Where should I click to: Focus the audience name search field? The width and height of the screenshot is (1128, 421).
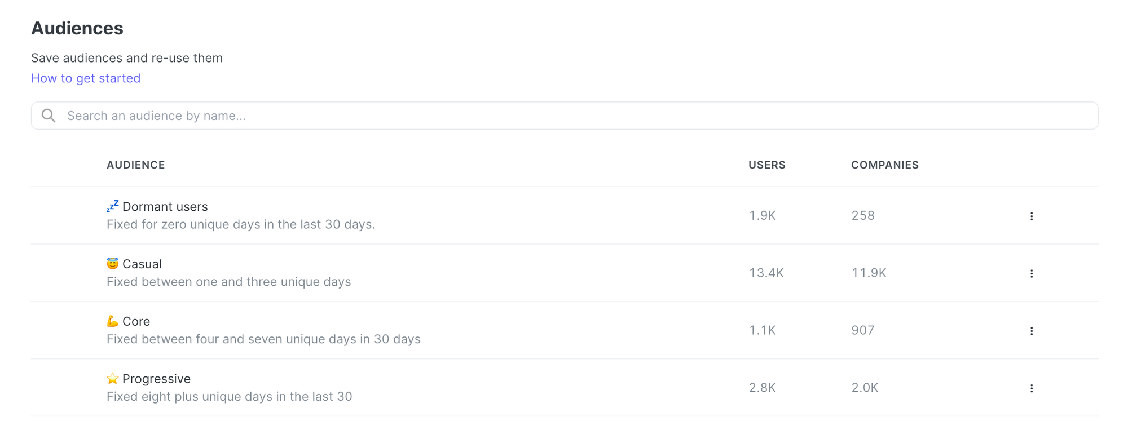tap(564, 116)
